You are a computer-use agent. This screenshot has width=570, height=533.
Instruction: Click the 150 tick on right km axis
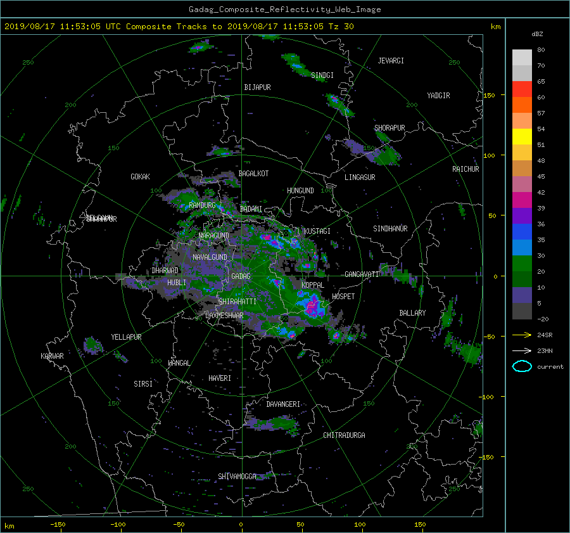click(x=490, y=95)
